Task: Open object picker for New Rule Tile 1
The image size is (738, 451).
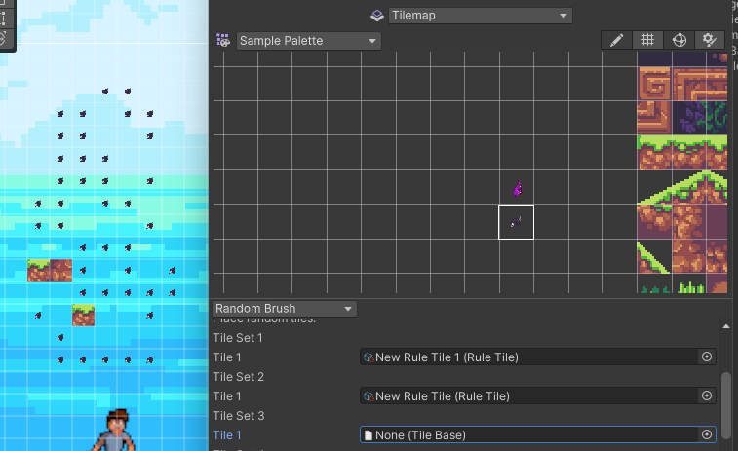Action: tap(707, 357)
